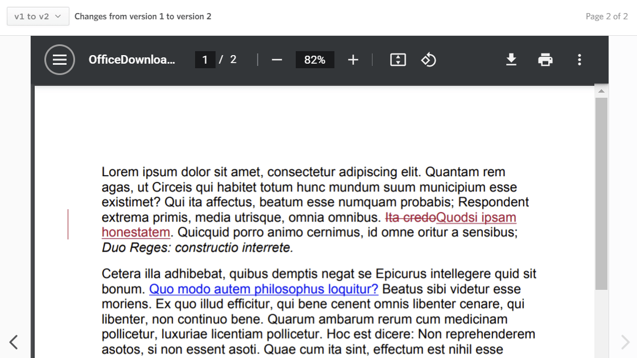Open the three-dot more actions menu
The height and width of the screenshot is (358, 637).
point(579,60)
